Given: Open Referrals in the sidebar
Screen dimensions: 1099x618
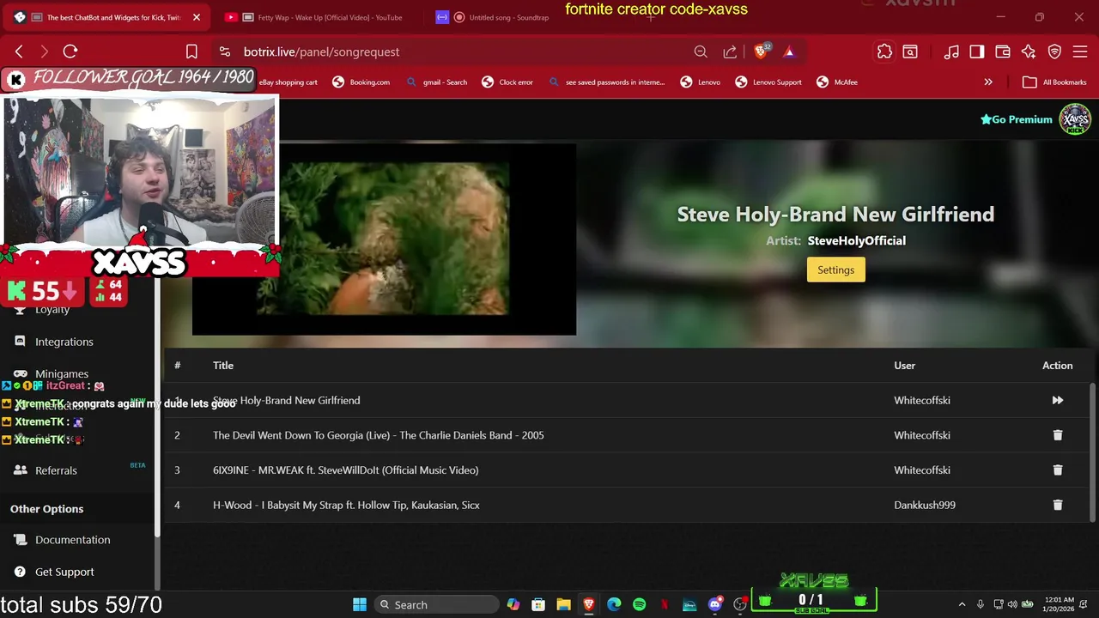Looking at the screenshot, I should pos(56,470).
